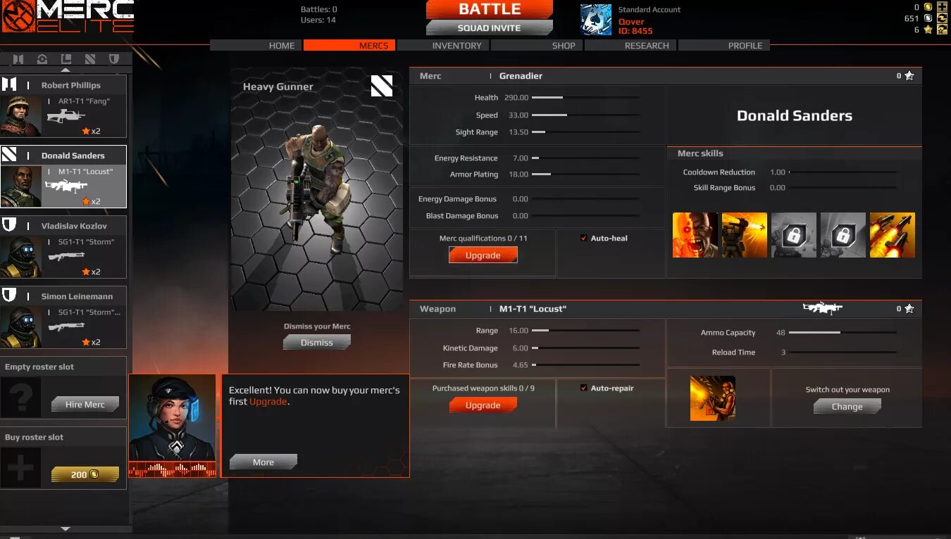951x539 pixels.
Task: Toggle the Auto-heal checkbox
Action: tap(583, 238)
